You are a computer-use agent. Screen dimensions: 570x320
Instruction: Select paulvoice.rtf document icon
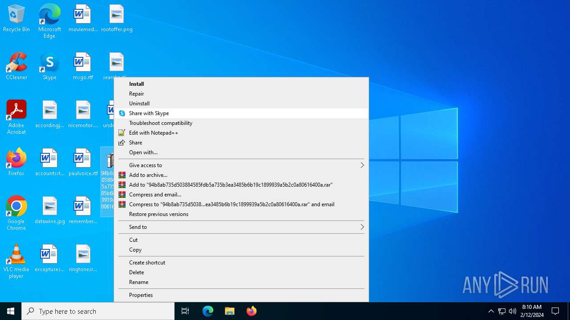pos(83,163)
